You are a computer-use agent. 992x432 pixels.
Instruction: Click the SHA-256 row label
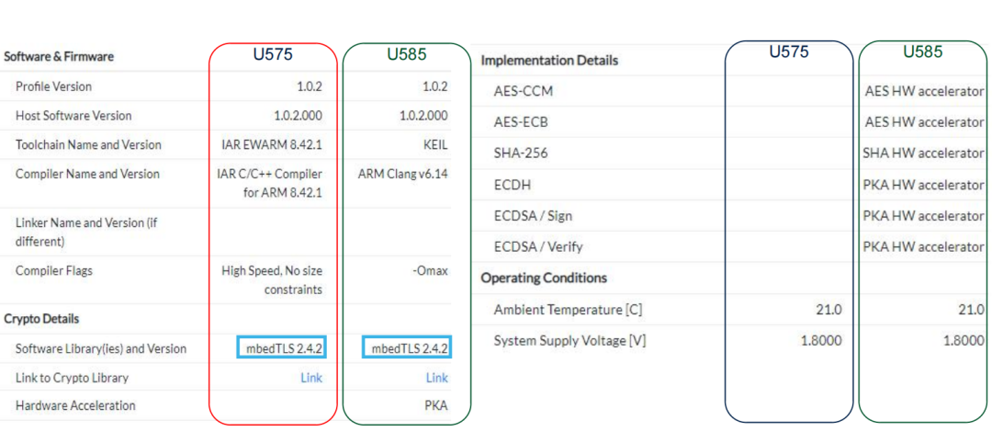coord(521,153)
